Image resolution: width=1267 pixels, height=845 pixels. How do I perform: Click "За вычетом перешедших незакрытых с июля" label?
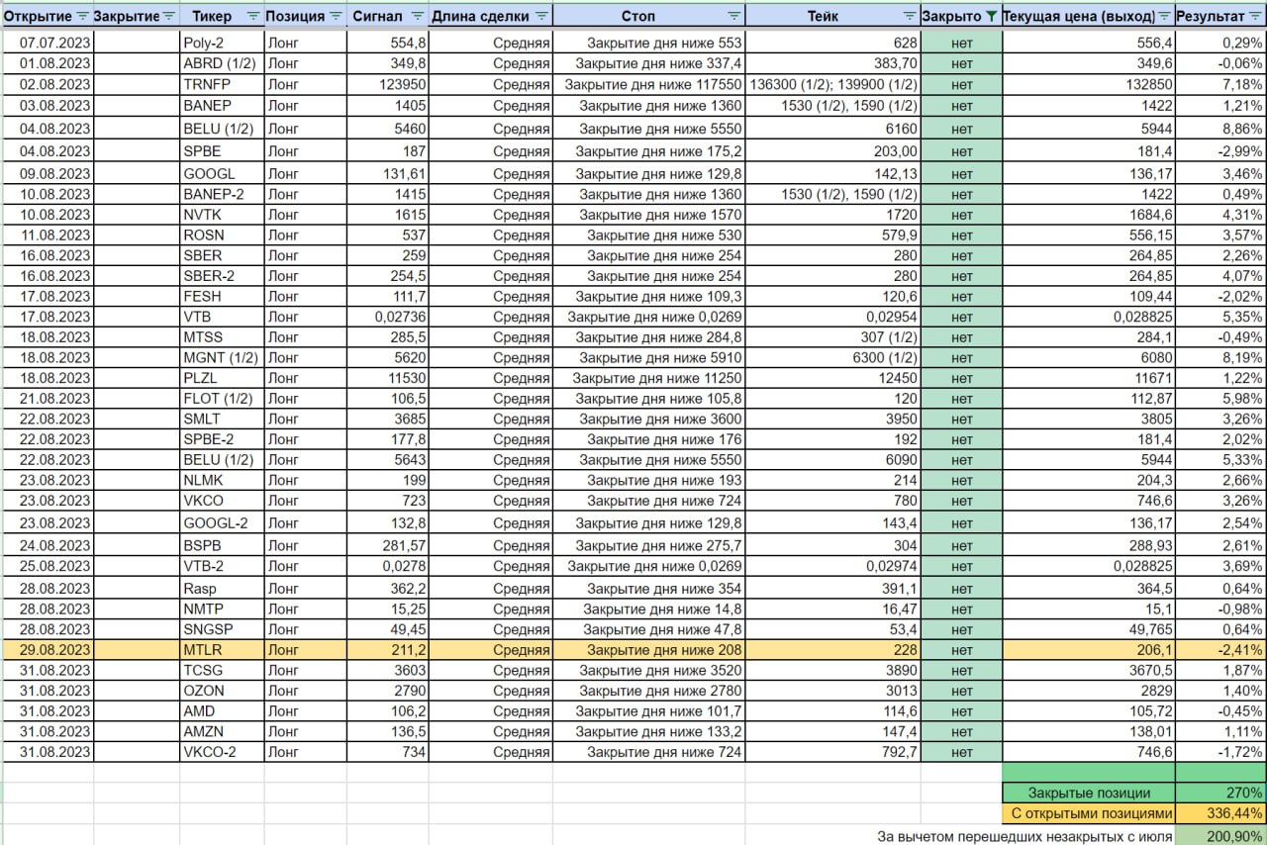click(1025, 836)
